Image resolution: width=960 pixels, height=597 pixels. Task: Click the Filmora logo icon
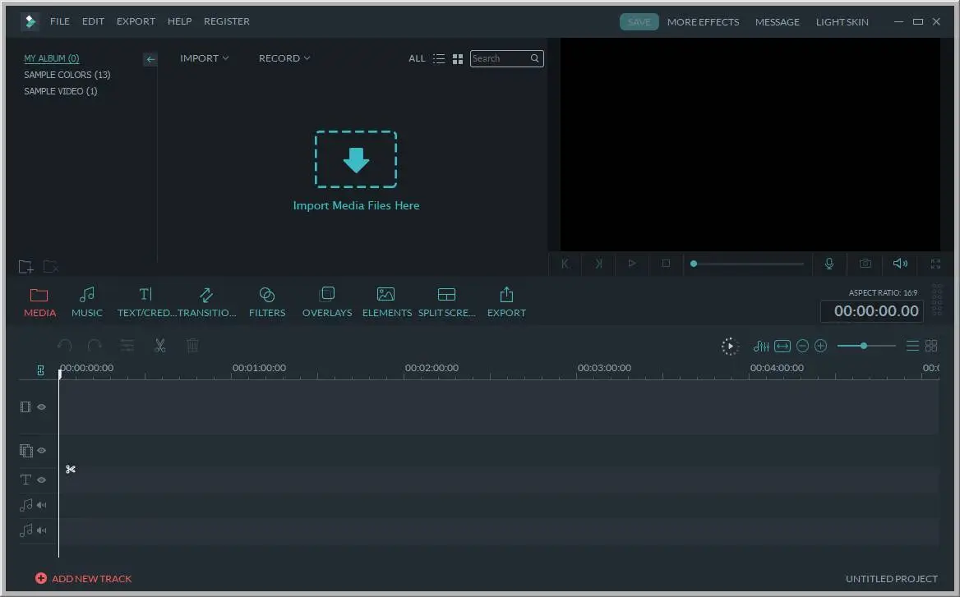[x=30, y=21]
